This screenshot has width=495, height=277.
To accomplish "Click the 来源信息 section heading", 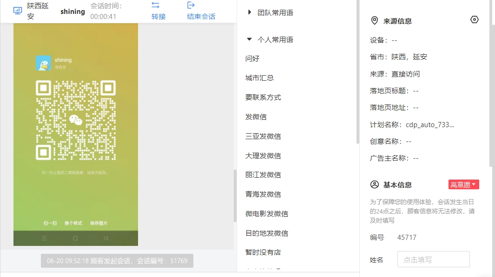I will coord(397,21).
